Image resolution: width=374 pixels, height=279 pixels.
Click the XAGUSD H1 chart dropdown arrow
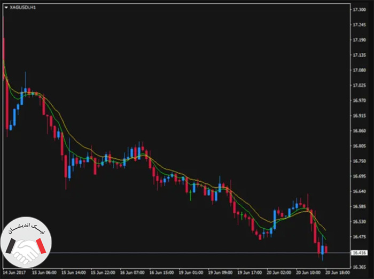[6, 7]
